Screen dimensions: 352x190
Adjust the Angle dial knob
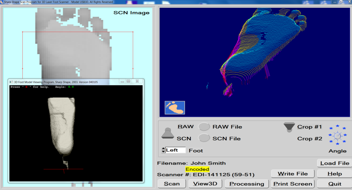click(x=337, y=136)
